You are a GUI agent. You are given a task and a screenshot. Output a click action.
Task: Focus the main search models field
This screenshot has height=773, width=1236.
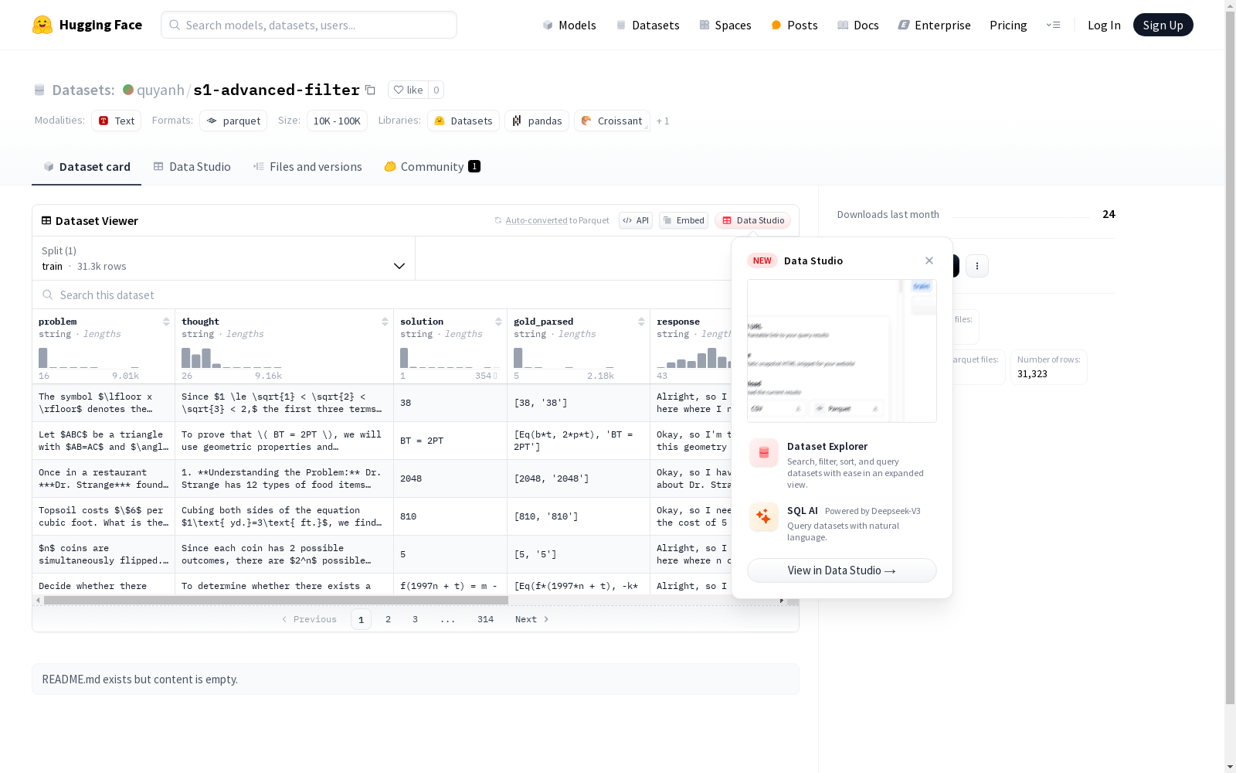(309, 25)
